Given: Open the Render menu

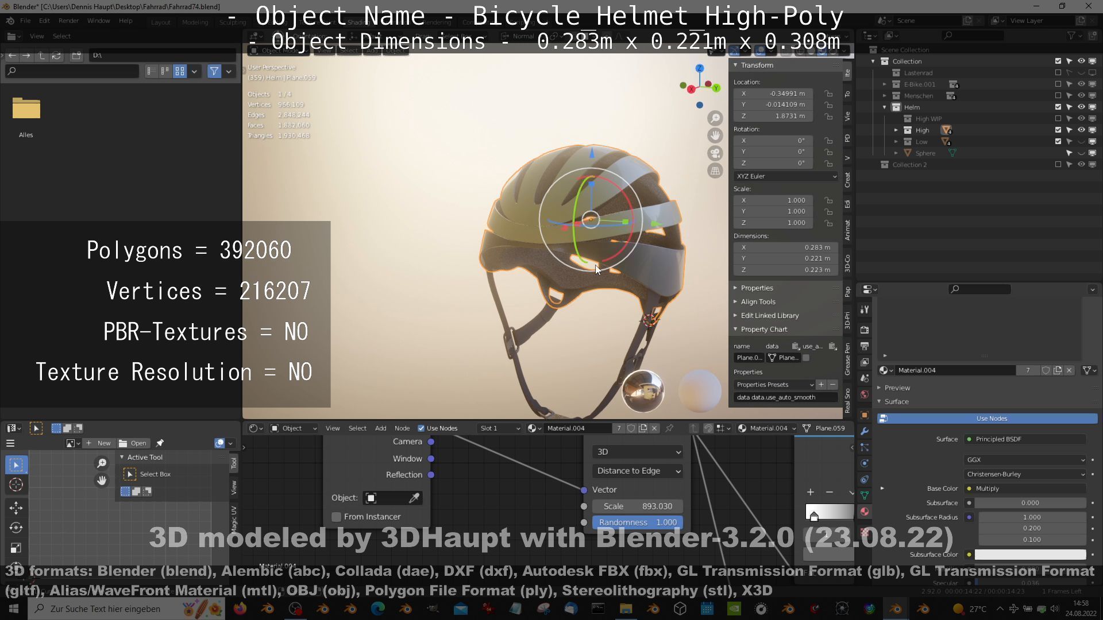Looking at the screenshot, I should 68,21.
